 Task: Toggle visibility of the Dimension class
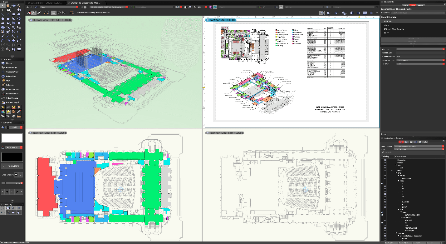pos(385,160)
